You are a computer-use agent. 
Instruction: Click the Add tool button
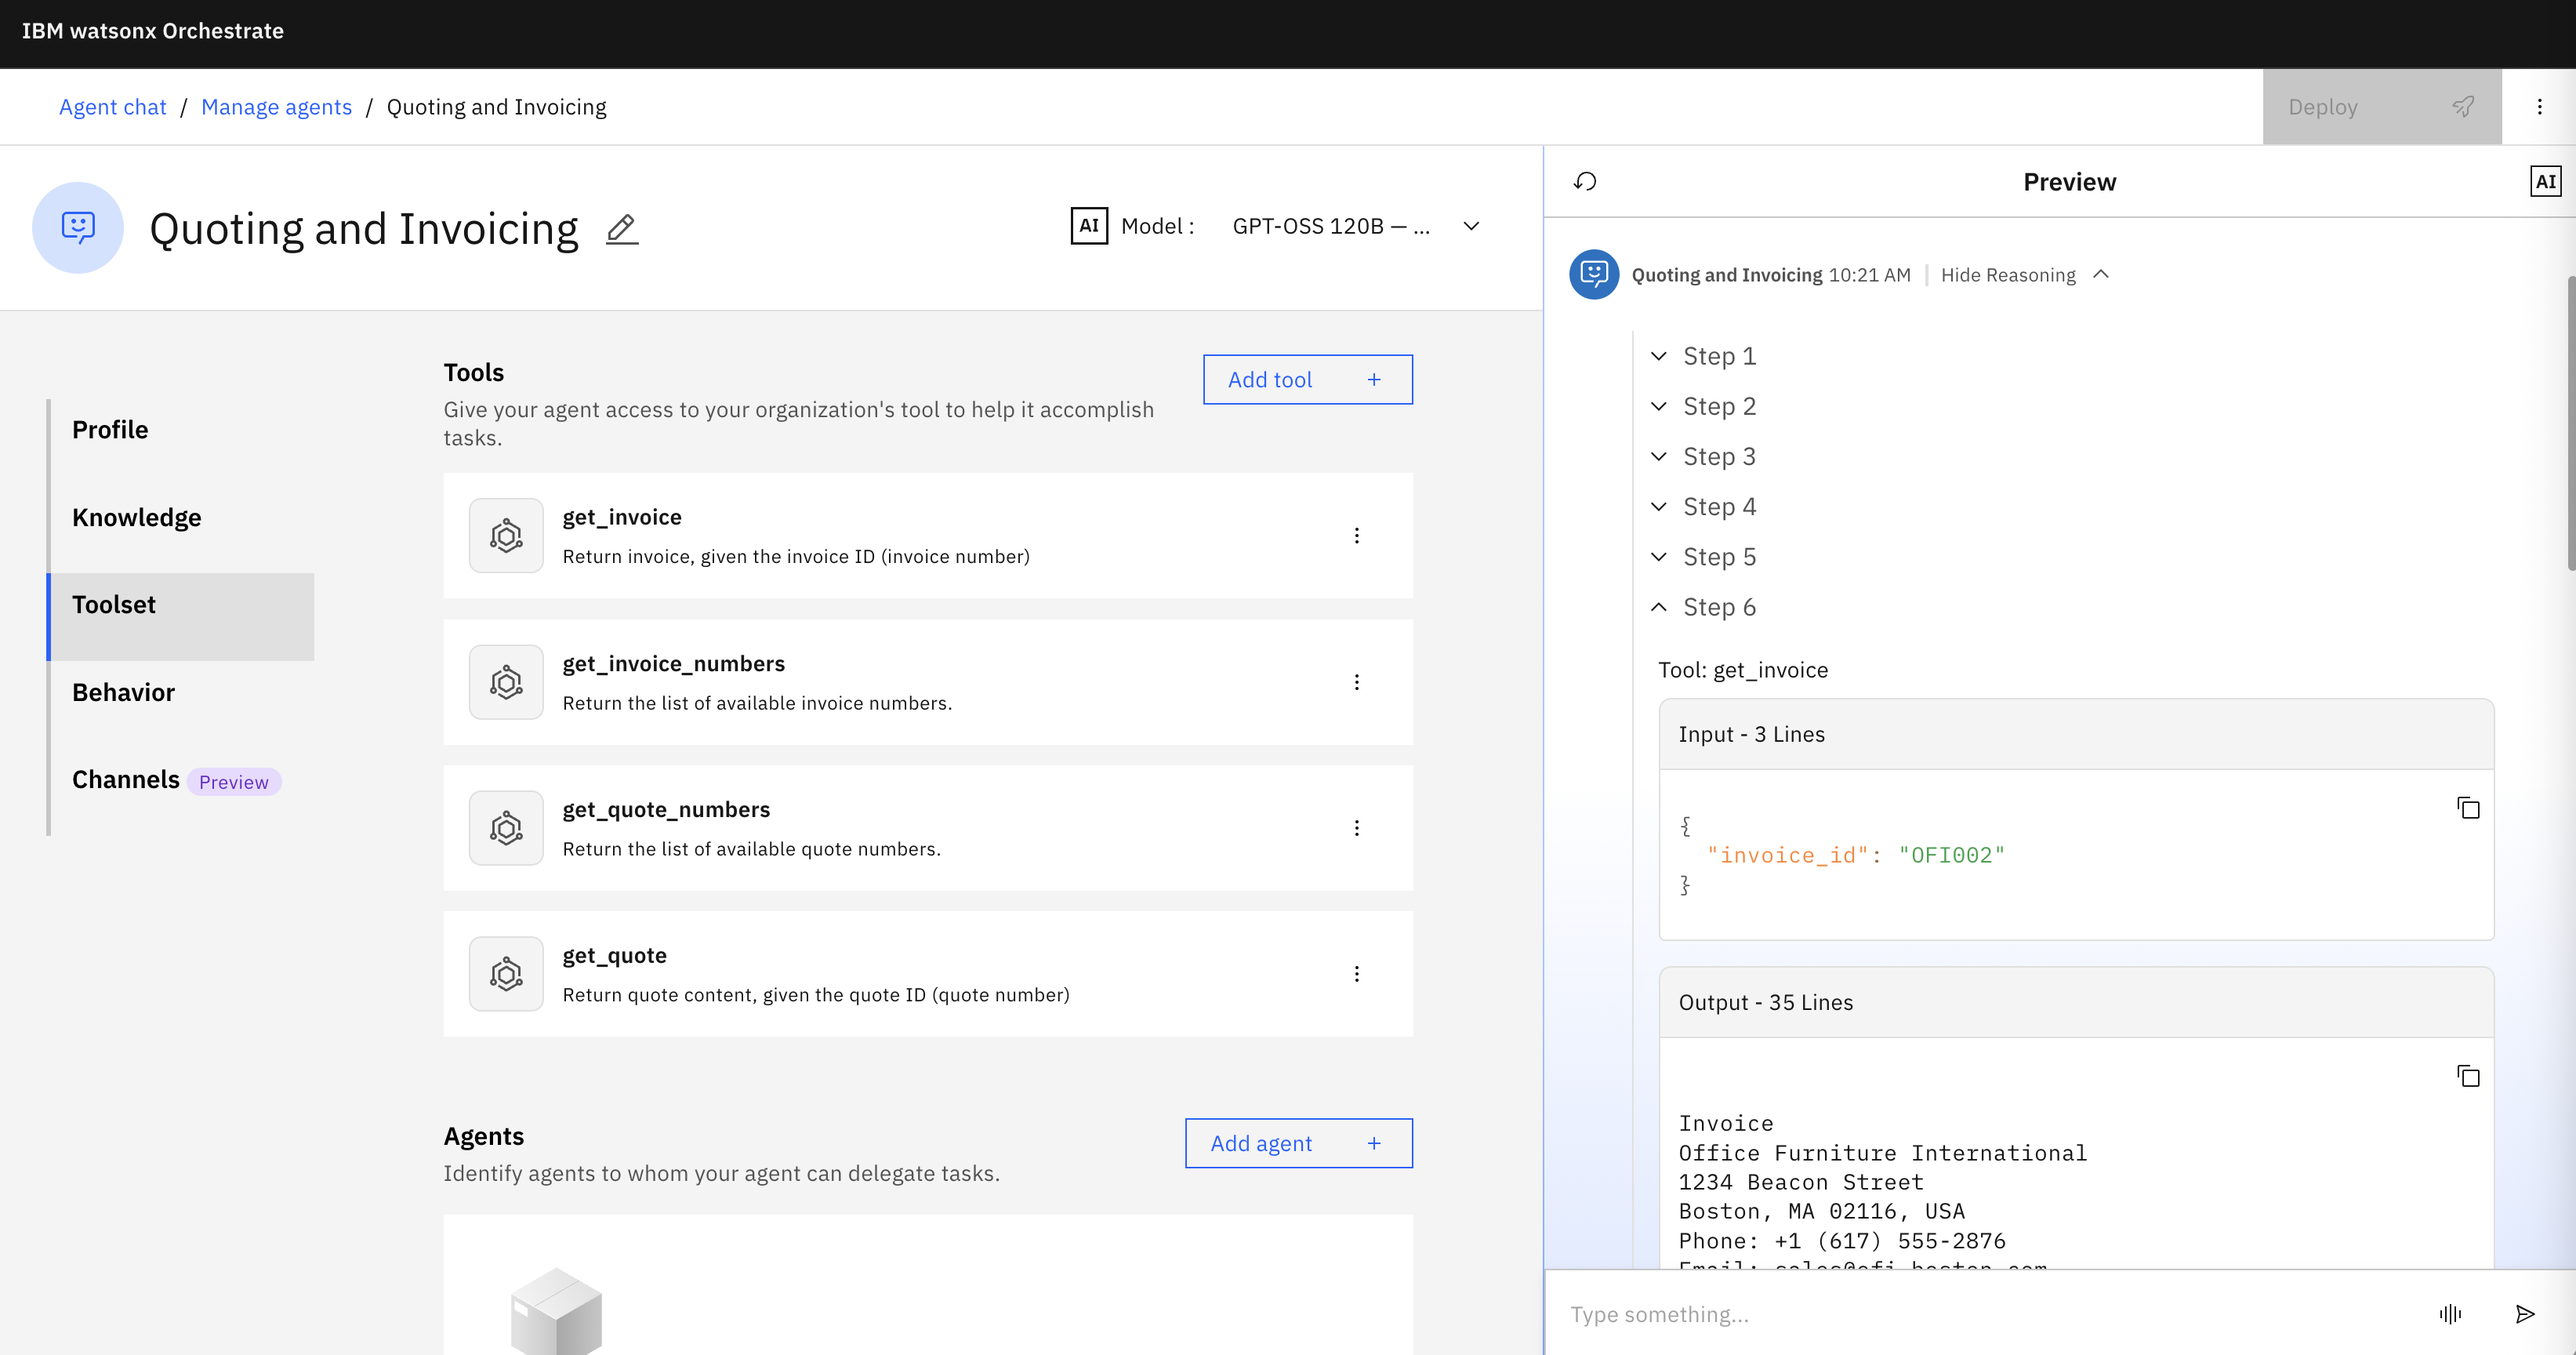pos(1307,380)
